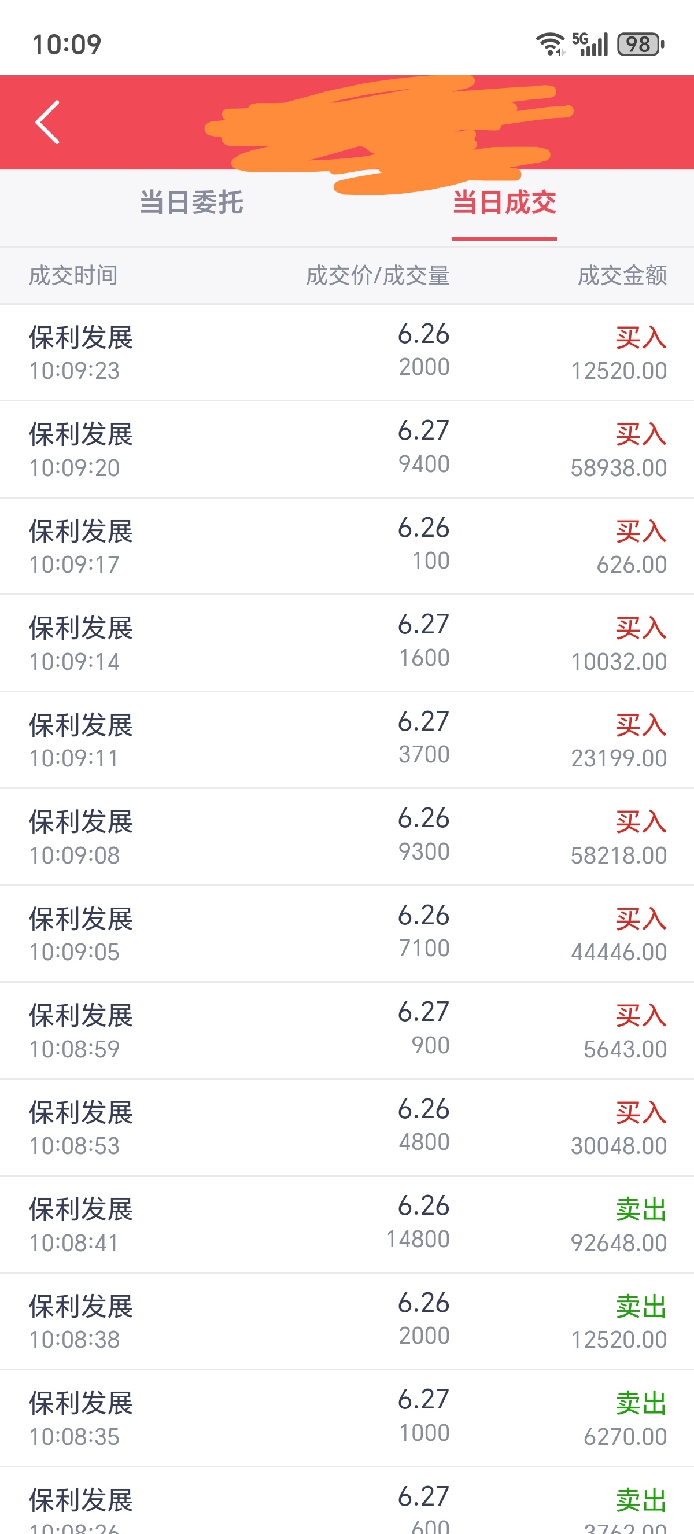Screen dimensions: 694x1534
Task: Open the 10:09:14 trade entry
Action: tap(347, 643)
